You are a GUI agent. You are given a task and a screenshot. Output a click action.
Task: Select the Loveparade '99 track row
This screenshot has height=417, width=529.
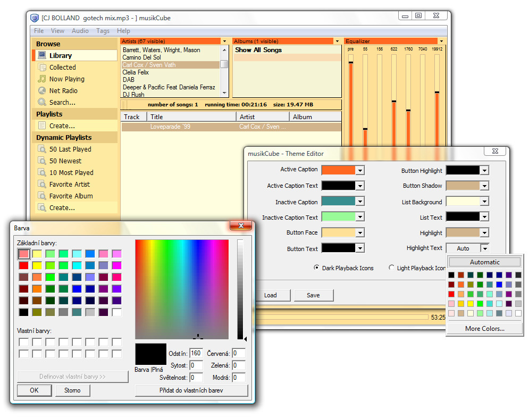231,127
